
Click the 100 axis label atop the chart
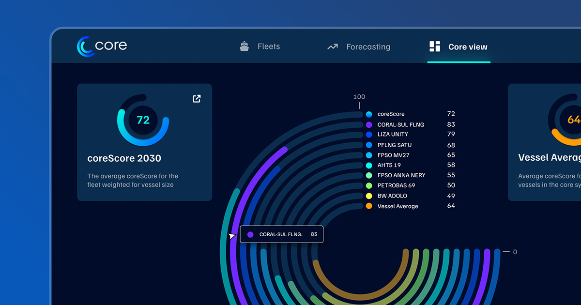coord(359,97)
